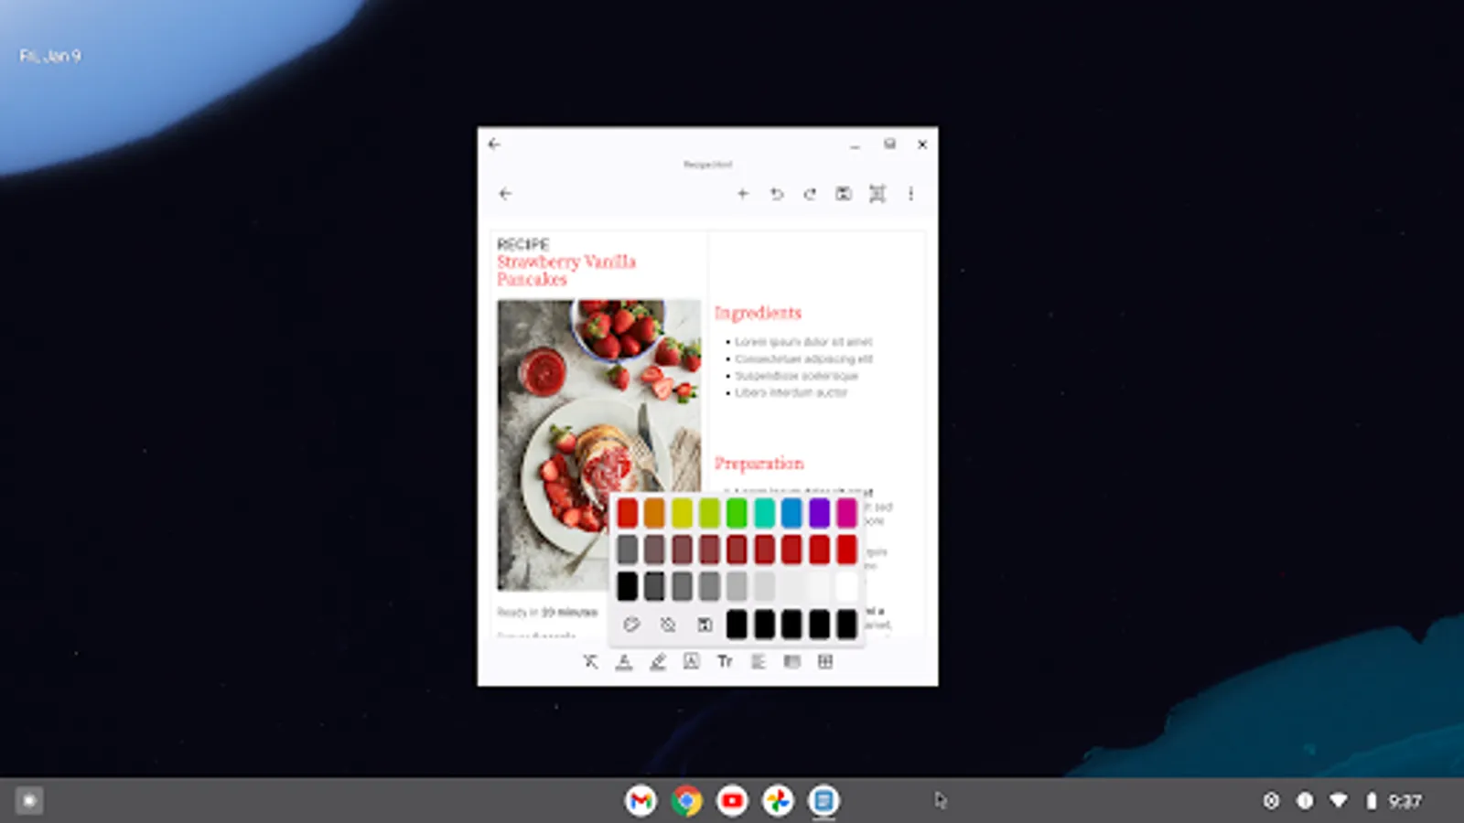Open the add (+) insert menu
Screen dimensions: 1464x823
(744, 194)
